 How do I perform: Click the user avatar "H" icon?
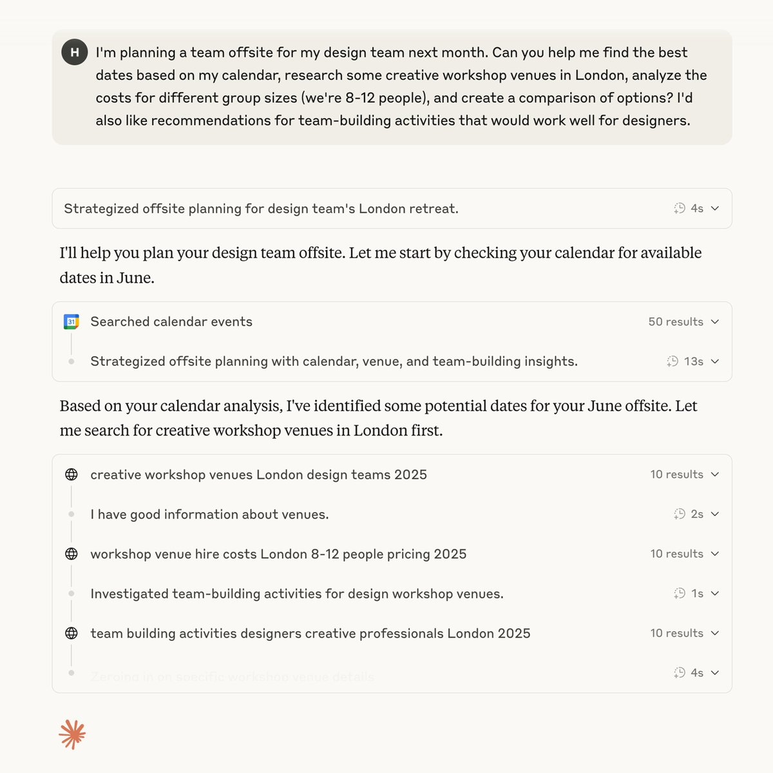pyautogui.click(x=75, y=52)
